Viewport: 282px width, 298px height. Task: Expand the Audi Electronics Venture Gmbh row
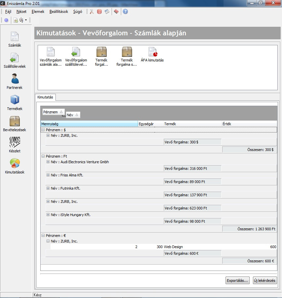[x=48, y=162]
